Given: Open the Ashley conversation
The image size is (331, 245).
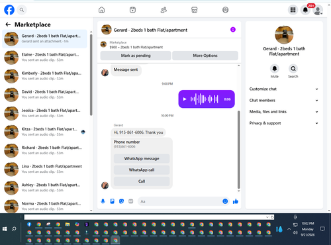Looking at the screenshot, I should pyautogui.click(x=44, y=187).
